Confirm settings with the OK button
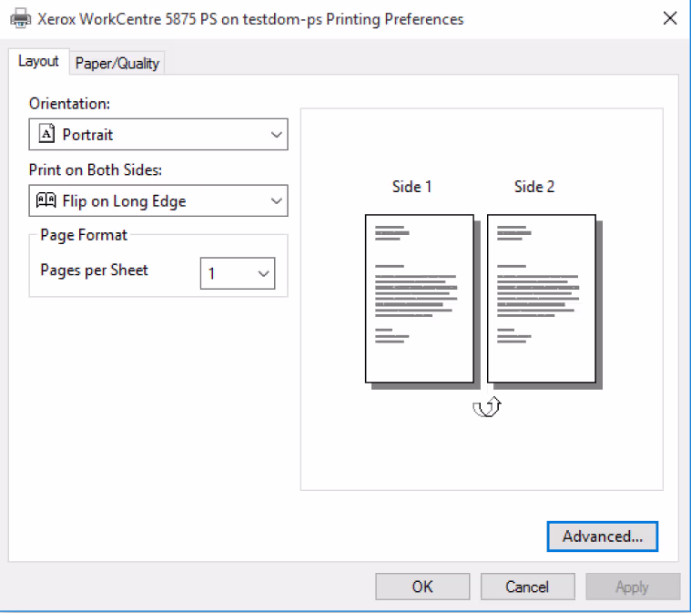 [x=422, y=587]
